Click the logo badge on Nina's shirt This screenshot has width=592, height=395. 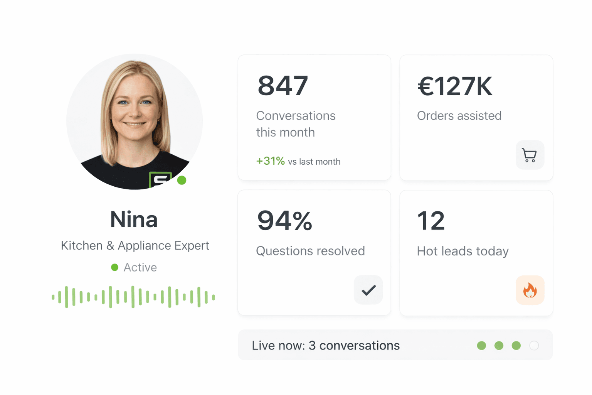tap(160, 180)
